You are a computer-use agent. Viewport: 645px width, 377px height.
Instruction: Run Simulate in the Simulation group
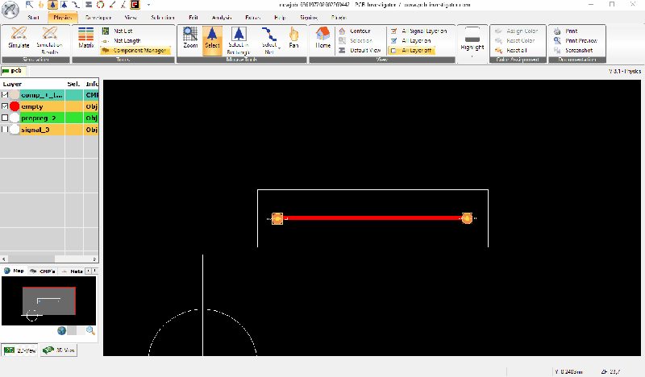19,38
